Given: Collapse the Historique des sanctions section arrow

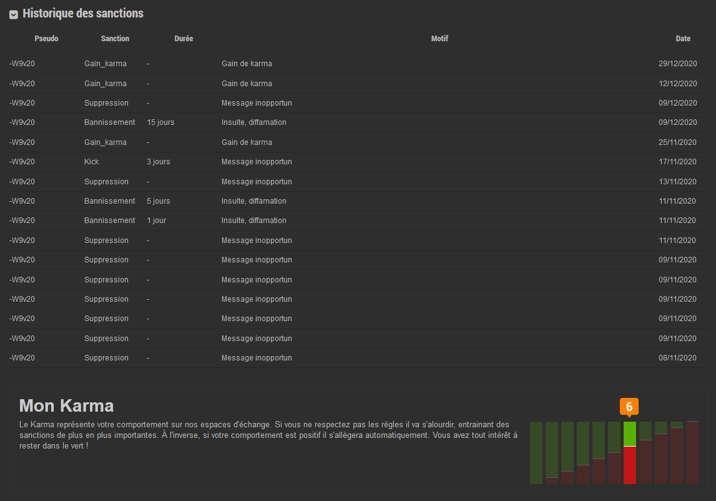Looking at the screenshot, I should tap(13, 14).
